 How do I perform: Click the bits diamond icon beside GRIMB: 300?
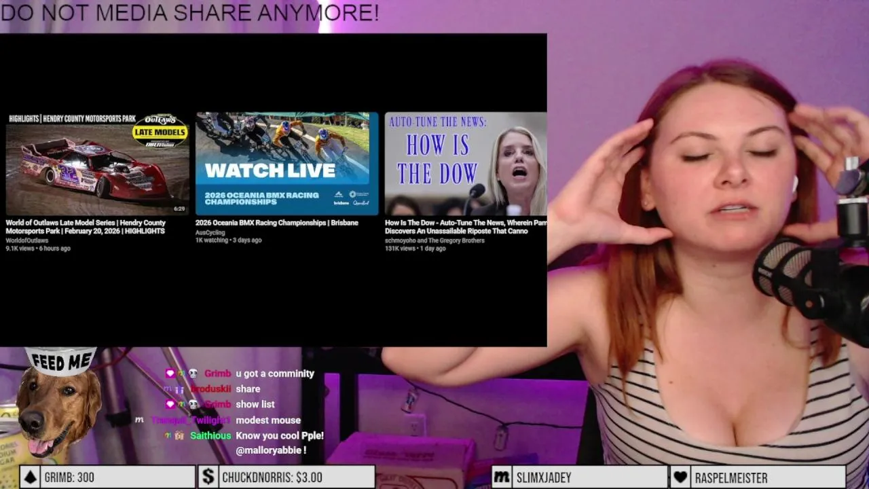(30, 477)
